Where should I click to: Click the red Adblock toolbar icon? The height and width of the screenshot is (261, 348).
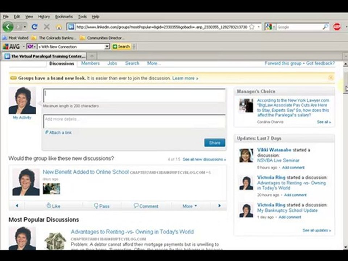(x=337, y=27)
